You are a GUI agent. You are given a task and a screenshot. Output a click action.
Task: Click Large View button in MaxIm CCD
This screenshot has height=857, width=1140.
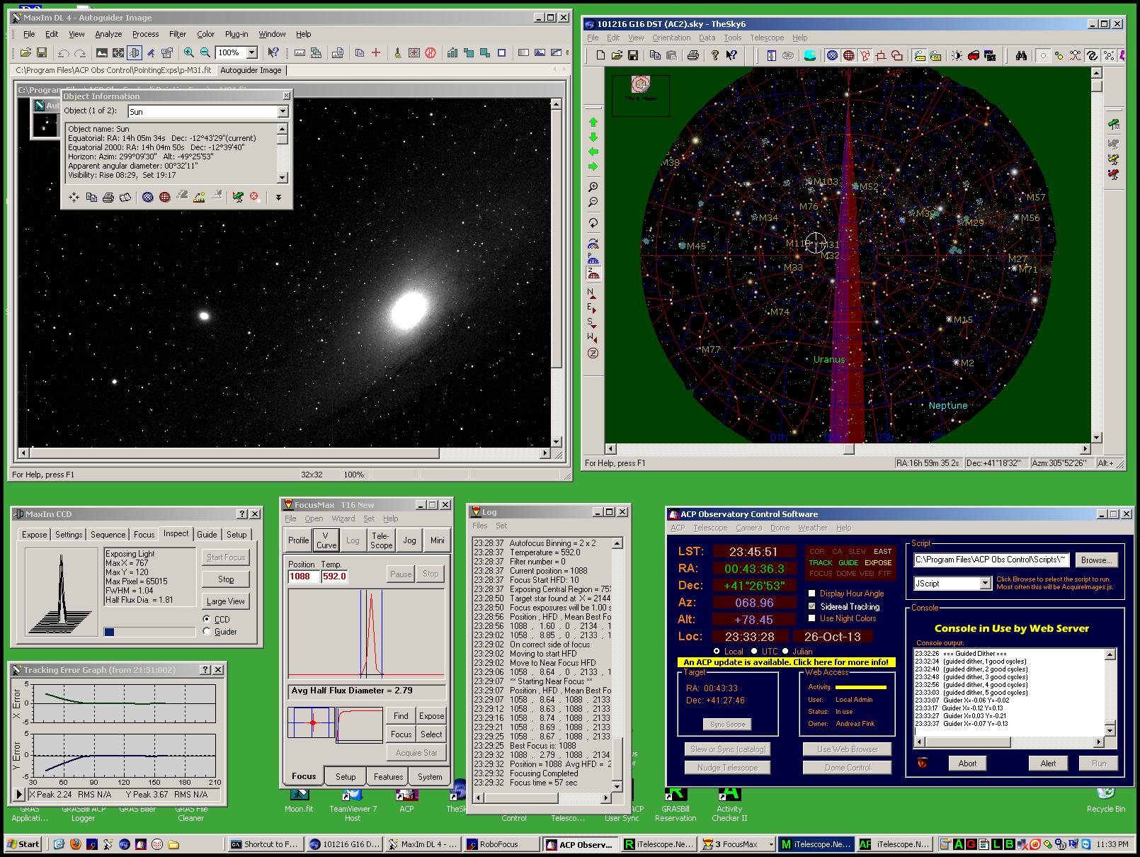226,601
